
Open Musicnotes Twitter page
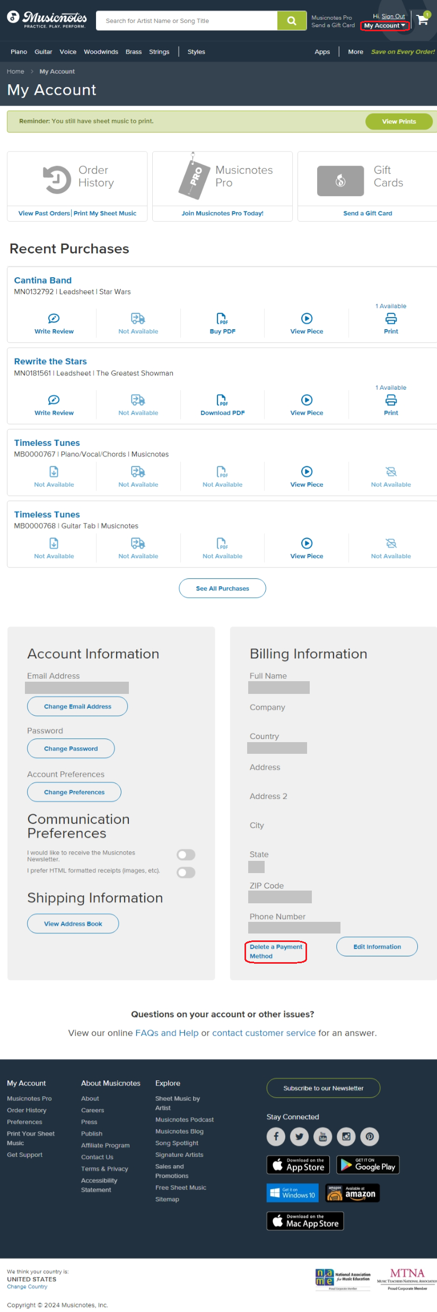pos(299,1136)
